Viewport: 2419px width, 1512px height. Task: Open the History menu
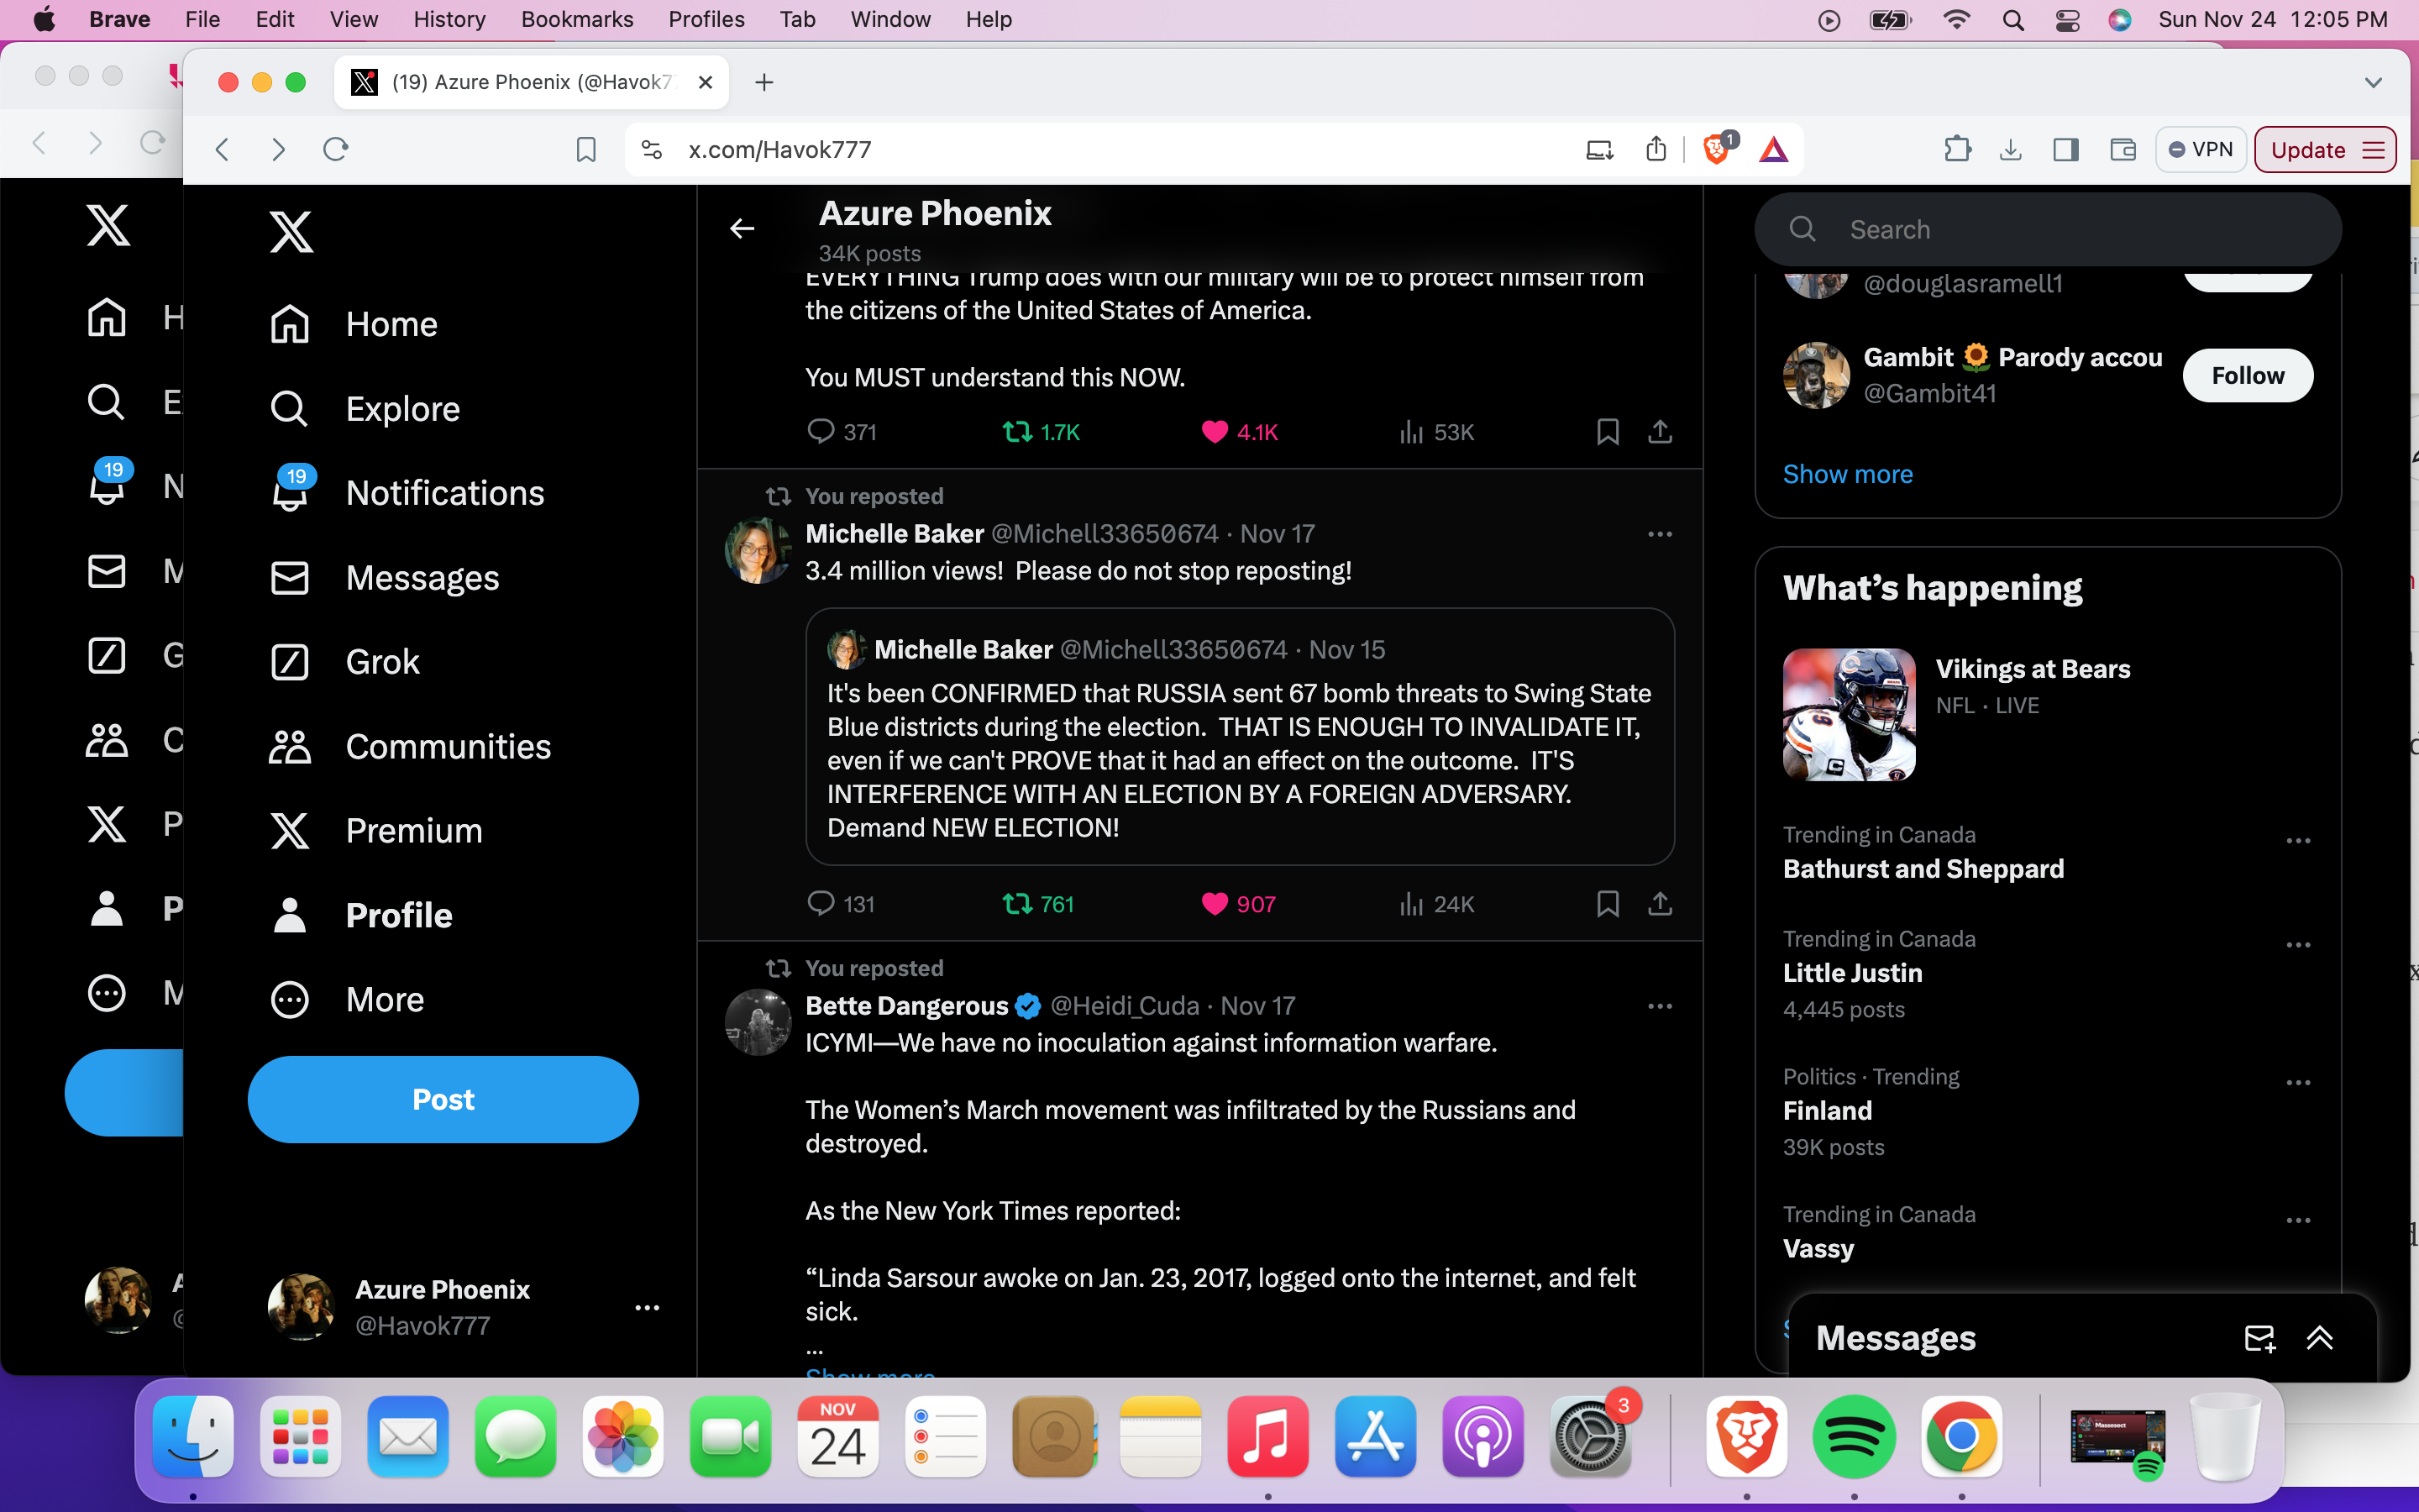(x=449, y=19)
